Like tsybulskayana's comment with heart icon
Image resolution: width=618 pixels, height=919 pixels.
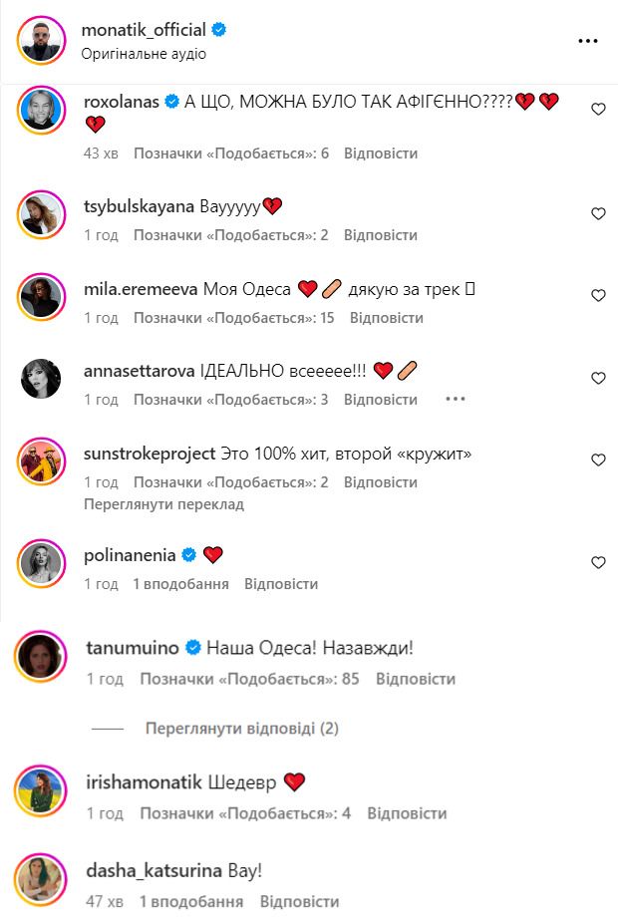(598, 214)
